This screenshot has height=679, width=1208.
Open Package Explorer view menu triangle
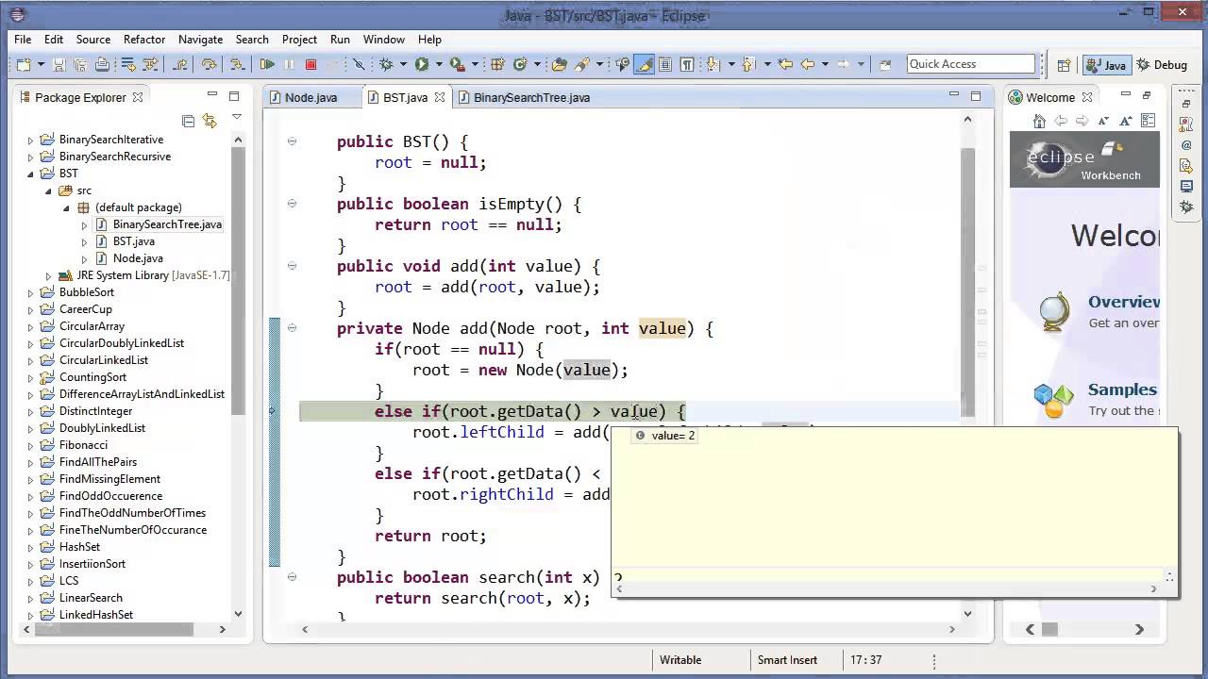[x=236, y=119]
